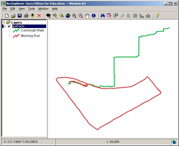Select the Map Tips arrow tool
The height and width of the screenshot is (146, 179).
pyautogui.click(x=141, y=16)
